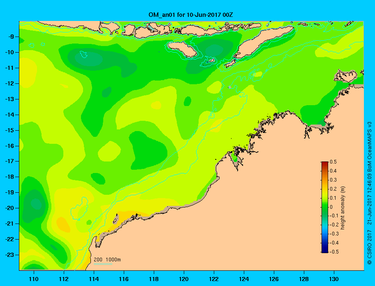Click latitude axis label "-9"
Viewport: 375px width, 286px height.
pyautogui.click(x=11, y=37)
